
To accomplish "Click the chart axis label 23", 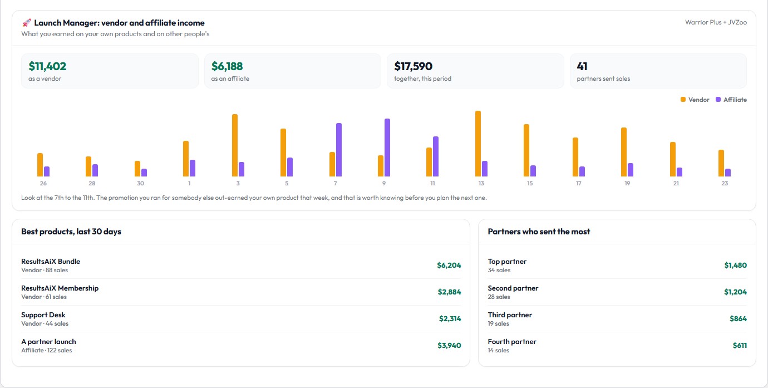I will click(725, 183).
